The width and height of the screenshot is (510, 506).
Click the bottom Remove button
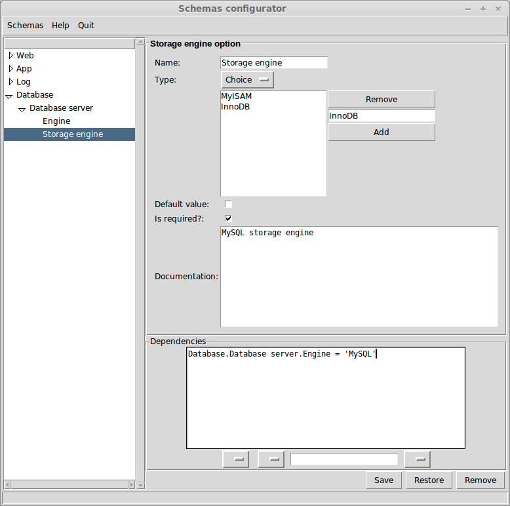point(481,480)
